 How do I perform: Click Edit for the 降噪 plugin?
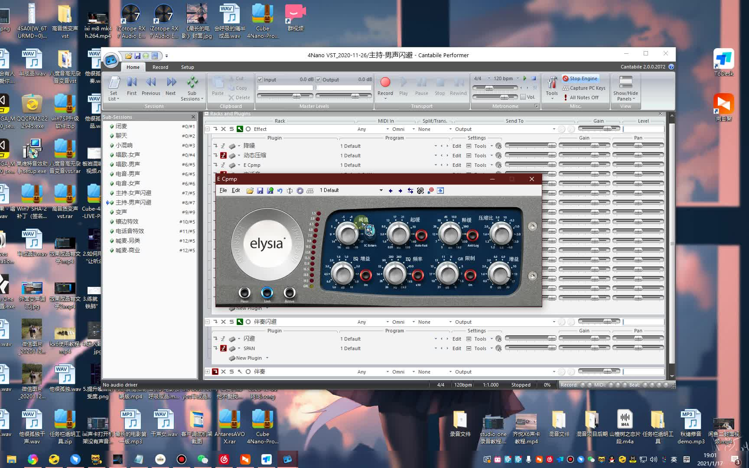[457, 146]
